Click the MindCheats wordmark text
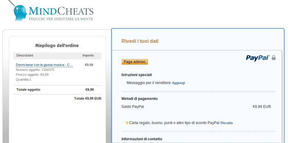The image size is (290, 143). pos(61,11)
